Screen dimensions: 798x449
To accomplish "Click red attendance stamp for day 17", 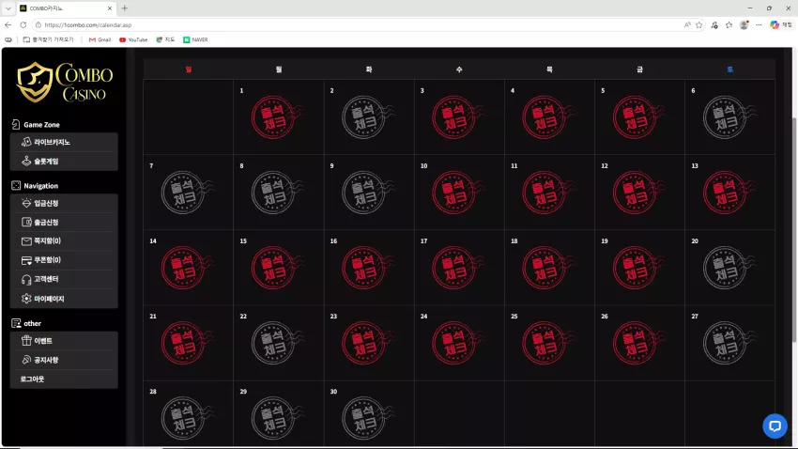I will pyautogui.click(x=457, y=268).
